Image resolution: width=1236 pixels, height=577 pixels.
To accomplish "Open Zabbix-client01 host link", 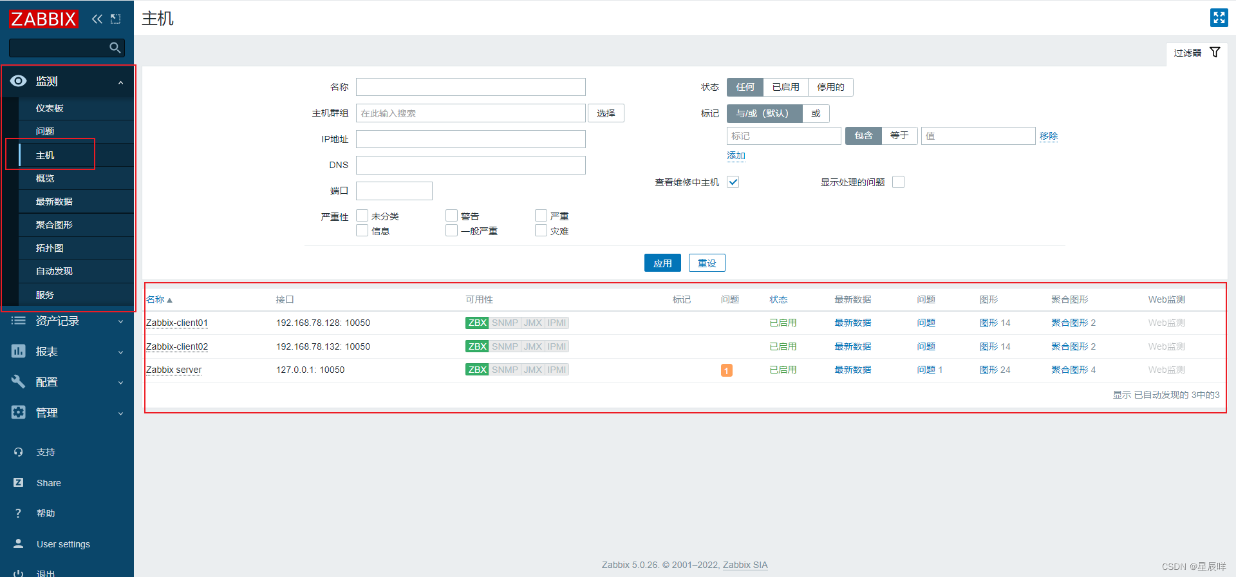I will pyautogui.click(x=177, y=323).
